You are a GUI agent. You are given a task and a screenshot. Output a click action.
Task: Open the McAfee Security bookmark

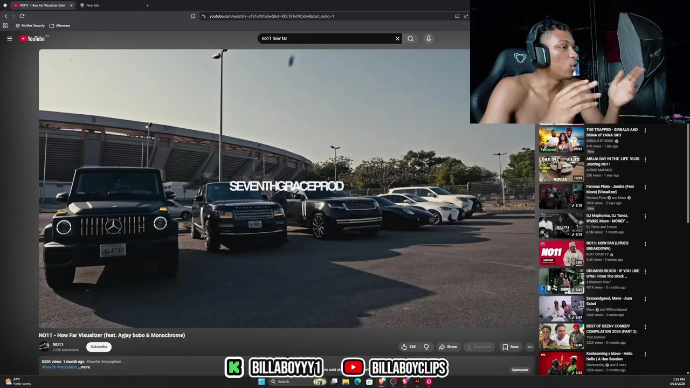[30, 25]
